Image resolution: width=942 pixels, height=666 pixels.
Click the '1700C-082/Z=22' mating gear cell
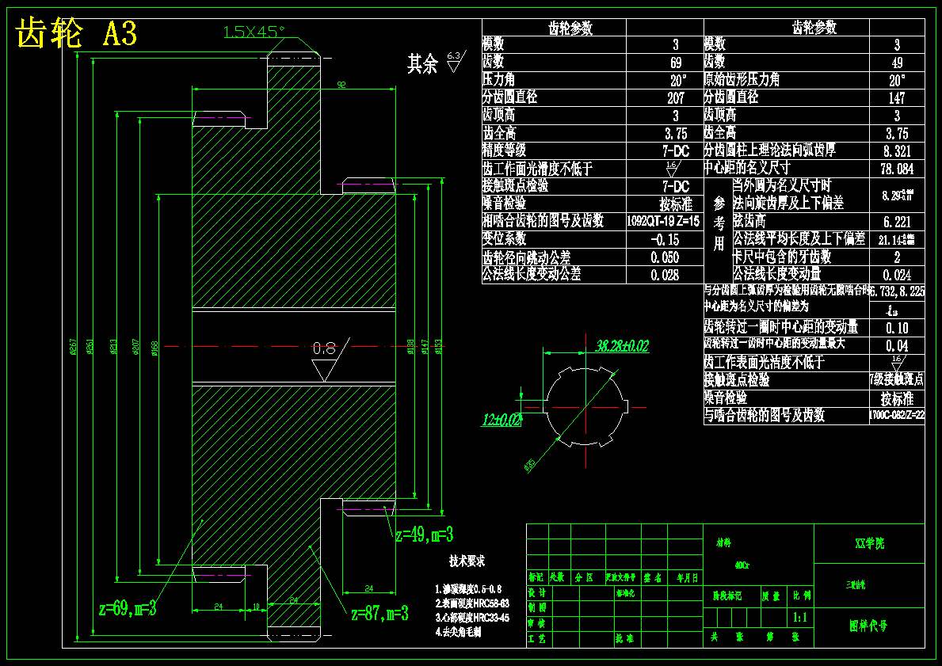tap(897, 415)
